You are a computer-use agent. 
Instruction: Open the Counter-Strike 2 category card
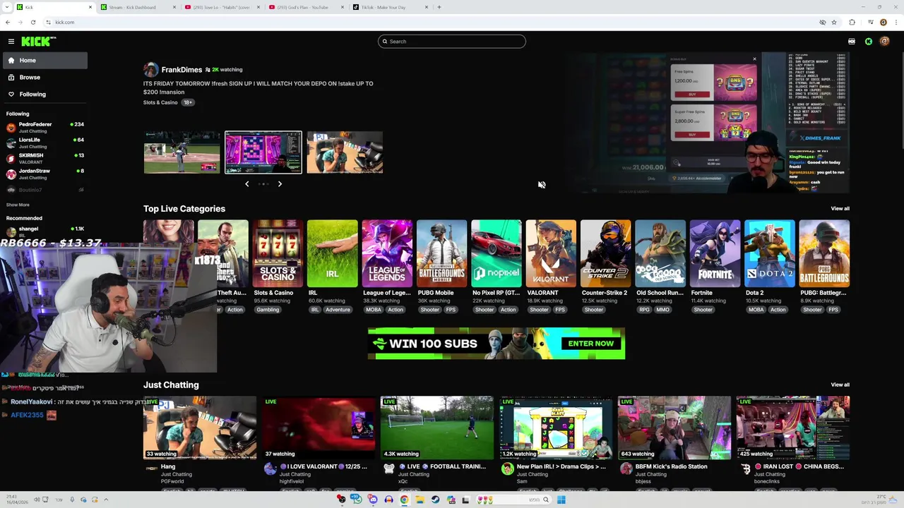point(605,254)
